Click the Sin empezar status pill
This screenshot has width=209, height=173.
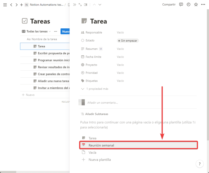click(127, 40)
